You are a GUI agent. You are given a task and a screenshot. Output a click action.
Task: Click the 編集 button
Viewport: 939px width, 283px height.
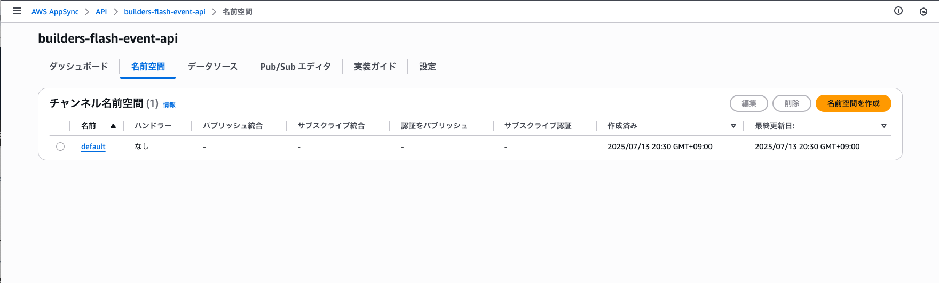pyautogui.click(x=748, y=103)
